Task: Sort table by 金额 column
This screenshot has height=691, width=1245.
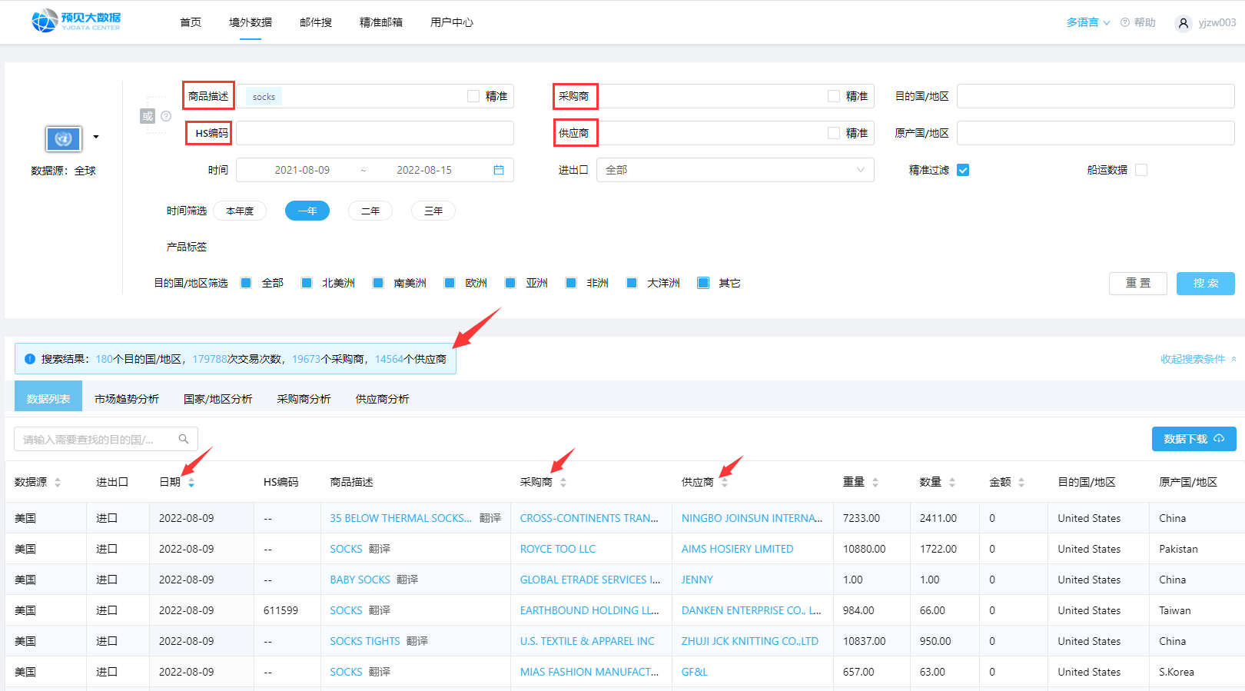Action: click(x=1021, y=482)
